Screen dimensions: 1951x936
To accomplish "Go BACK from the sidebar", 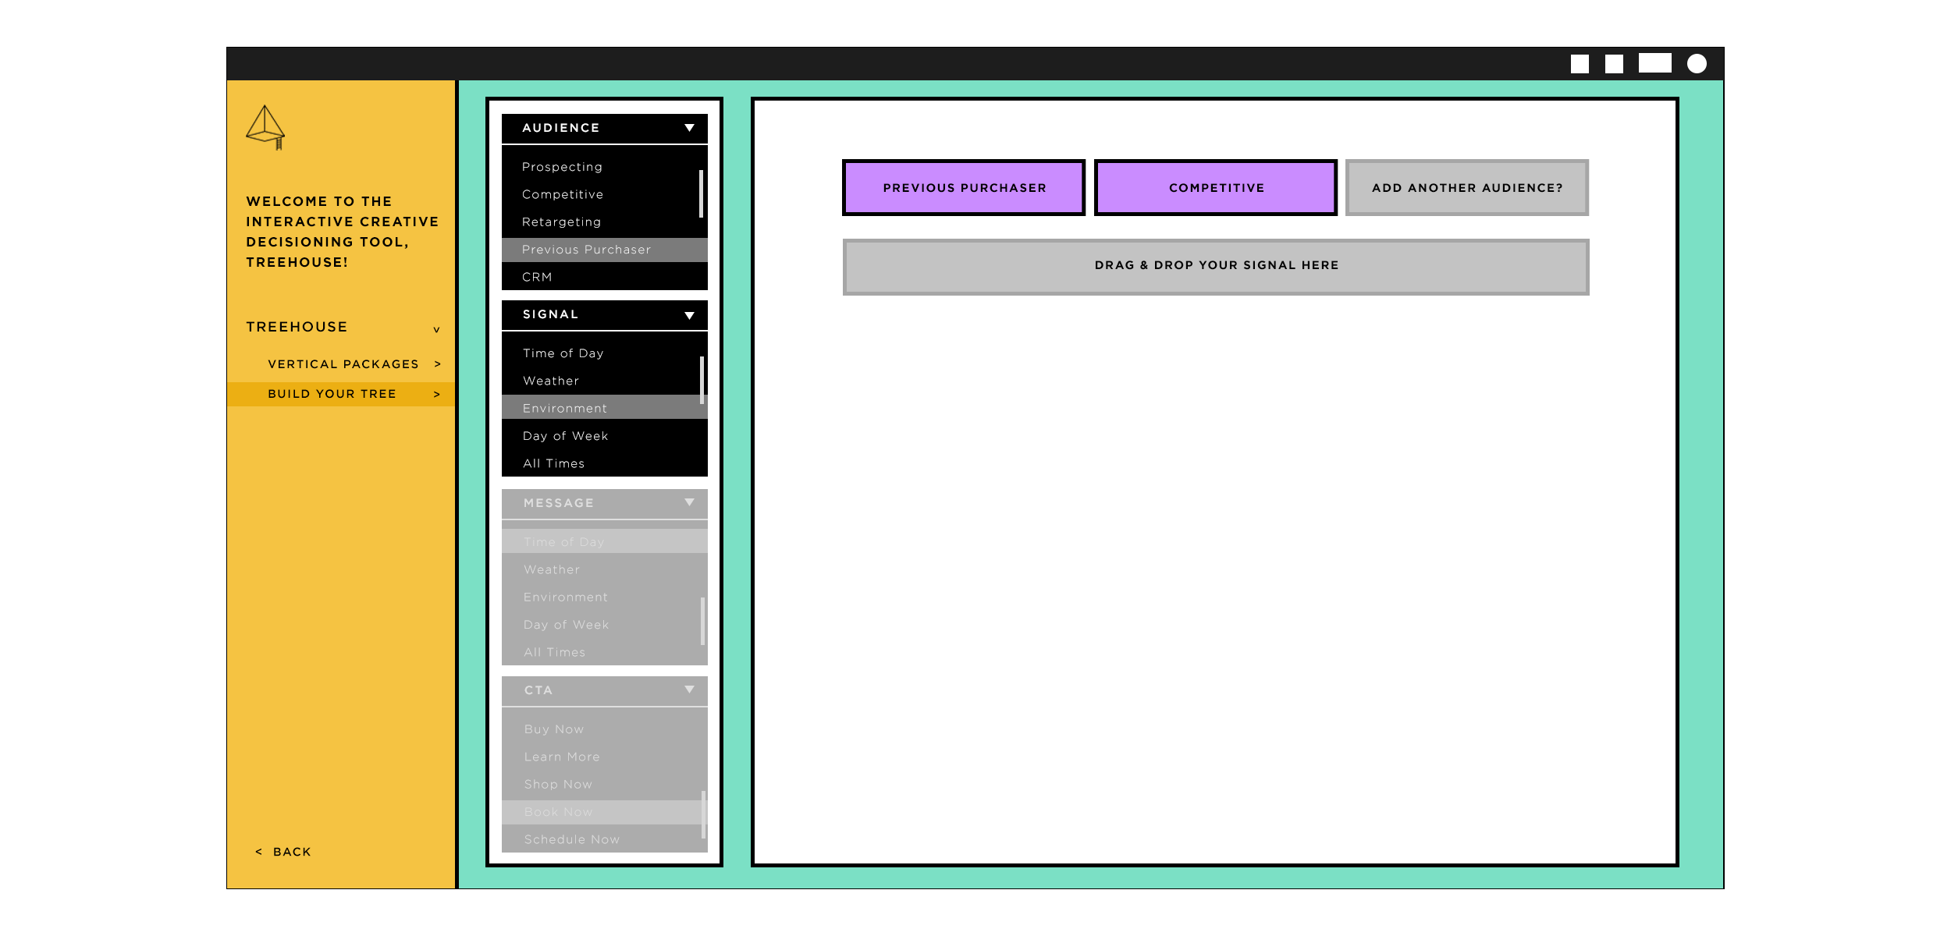I will point(283,852).
